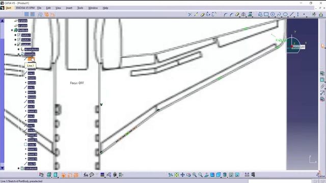Select the Line sketch tool
Screen dimensions: 326x183
click(292, 14)
